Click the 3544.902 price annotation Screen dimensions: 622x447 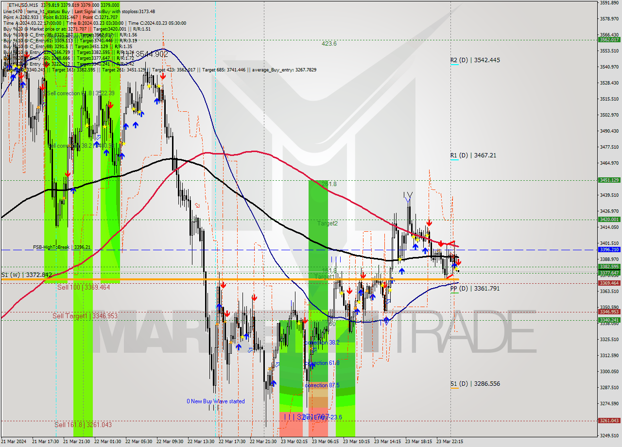[x=151, y=54]
